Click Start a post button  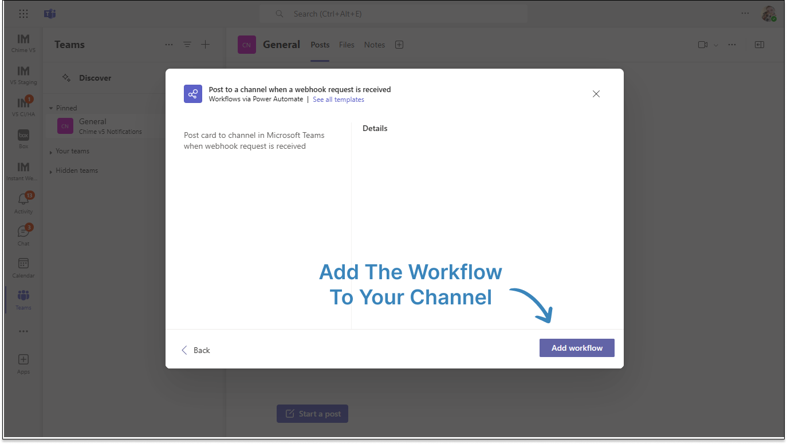coord(312,414)
